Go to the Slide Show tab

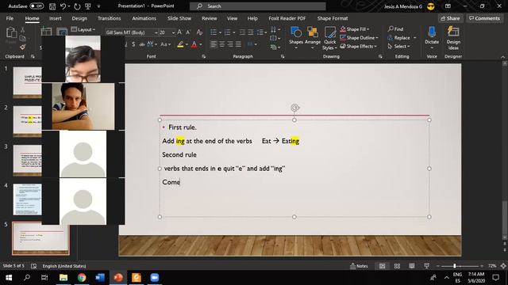click(x=179, y=18)
